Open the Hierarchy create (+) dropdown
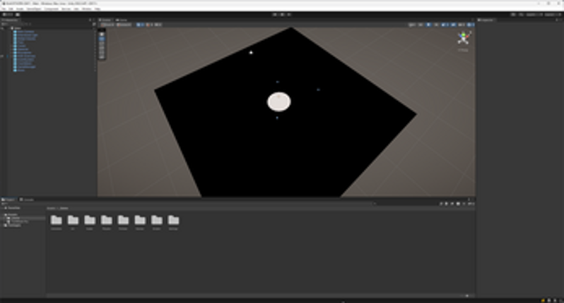 pos(4,24)
